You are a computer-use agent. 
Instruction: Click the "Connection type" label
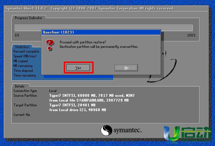point(25,91)
